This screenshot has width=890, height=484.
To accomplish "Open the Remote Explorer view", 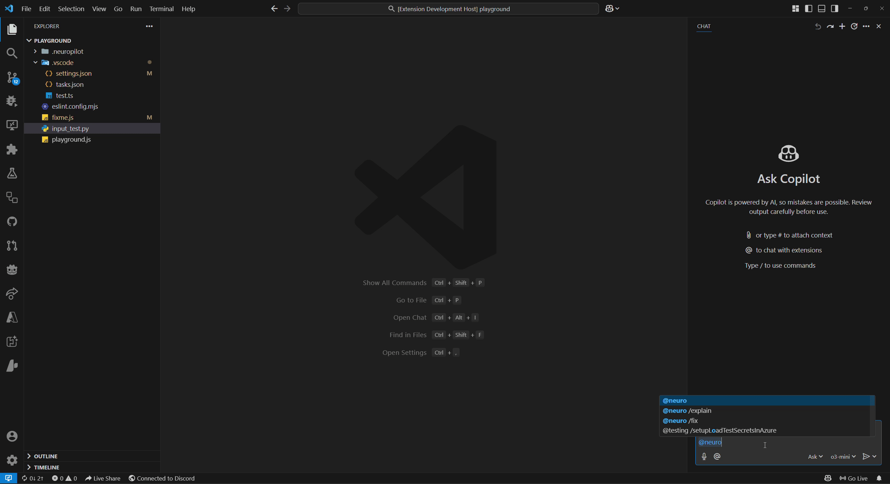I will tap(12, 125).
